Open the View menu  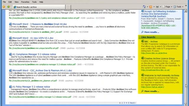point(17,2)
